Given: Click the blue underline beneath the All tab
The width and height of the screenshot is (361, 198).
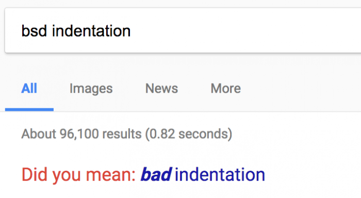Looking at the screenshot, I should coord(29,110).
